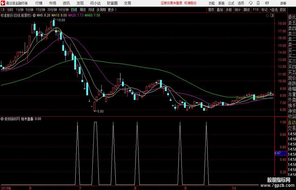The width and height of the screenshot is (296, 190).
Task: Click the 标准股份(日线 前复权) chart title
Action: (x=16, y=15)
